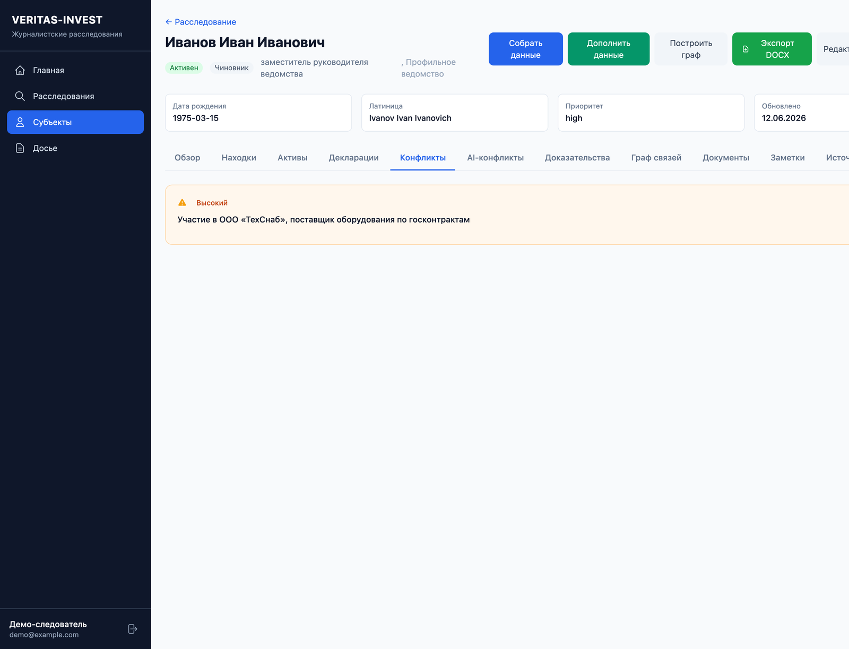
Task: Click the заместитель руководителя ведомства text
Action: [x=314, y=68]
